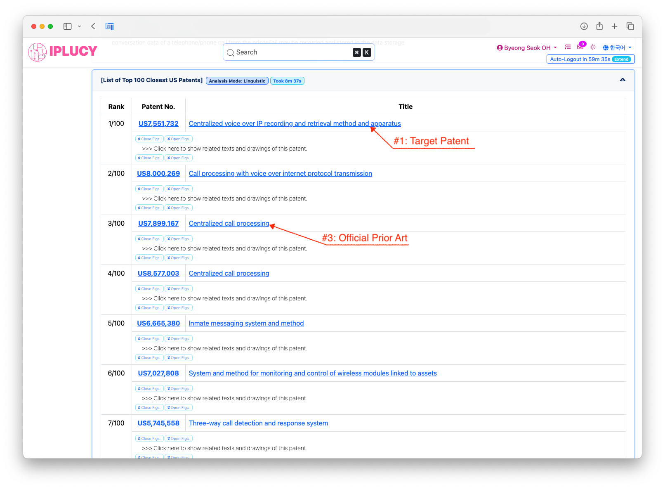Screen dimensions: 665x489
Task: Click lower Close Figs. for rank 1 patent
Action: click(x=149, y=158)
